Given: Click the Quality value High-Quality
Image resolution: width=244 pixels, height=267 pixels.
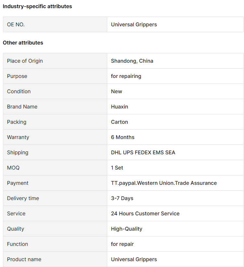Looking at the screenshot, I should [126, 229].
